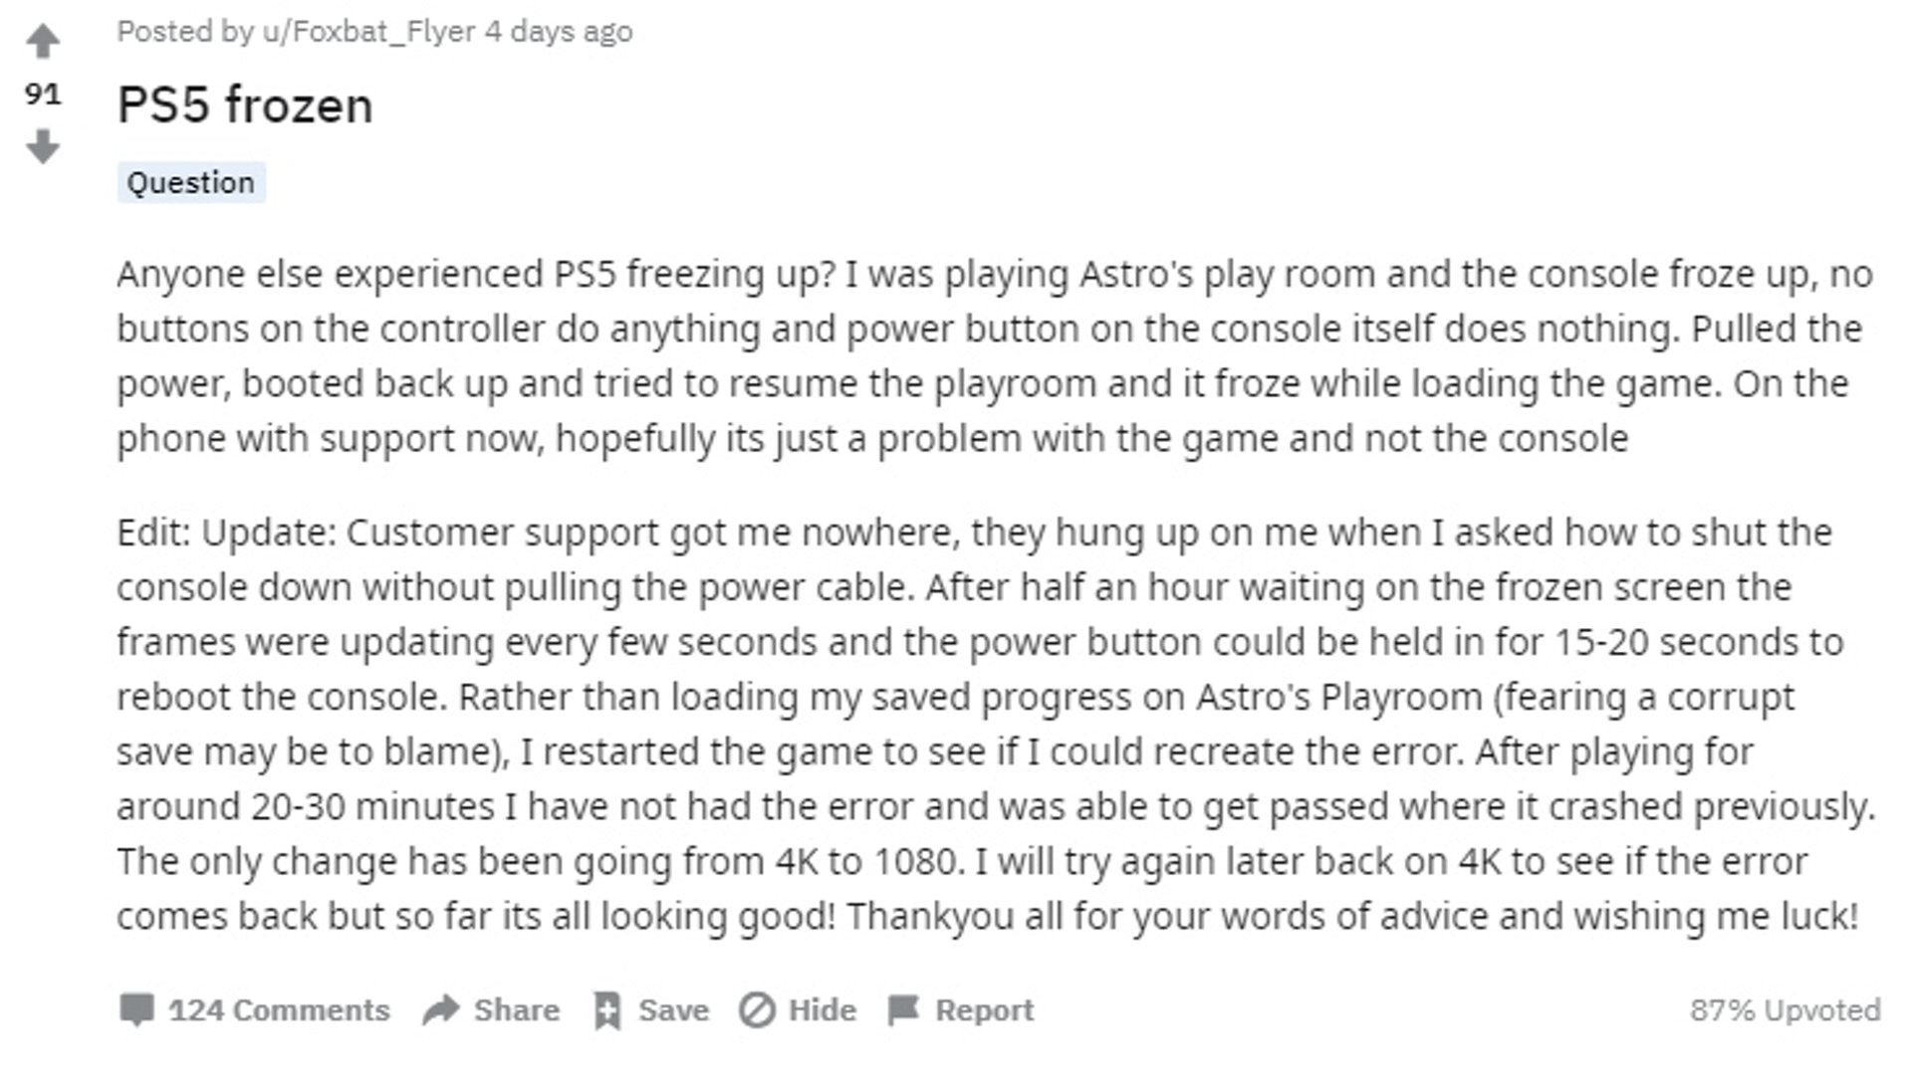Click the Report flag icon
This screenshot has width=1912, height=1078.
click(903, 1010)
